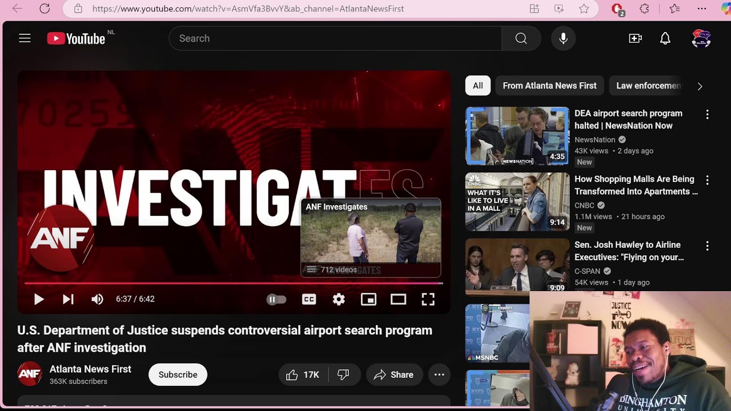Click the browser address bar URL

point(248,9)
